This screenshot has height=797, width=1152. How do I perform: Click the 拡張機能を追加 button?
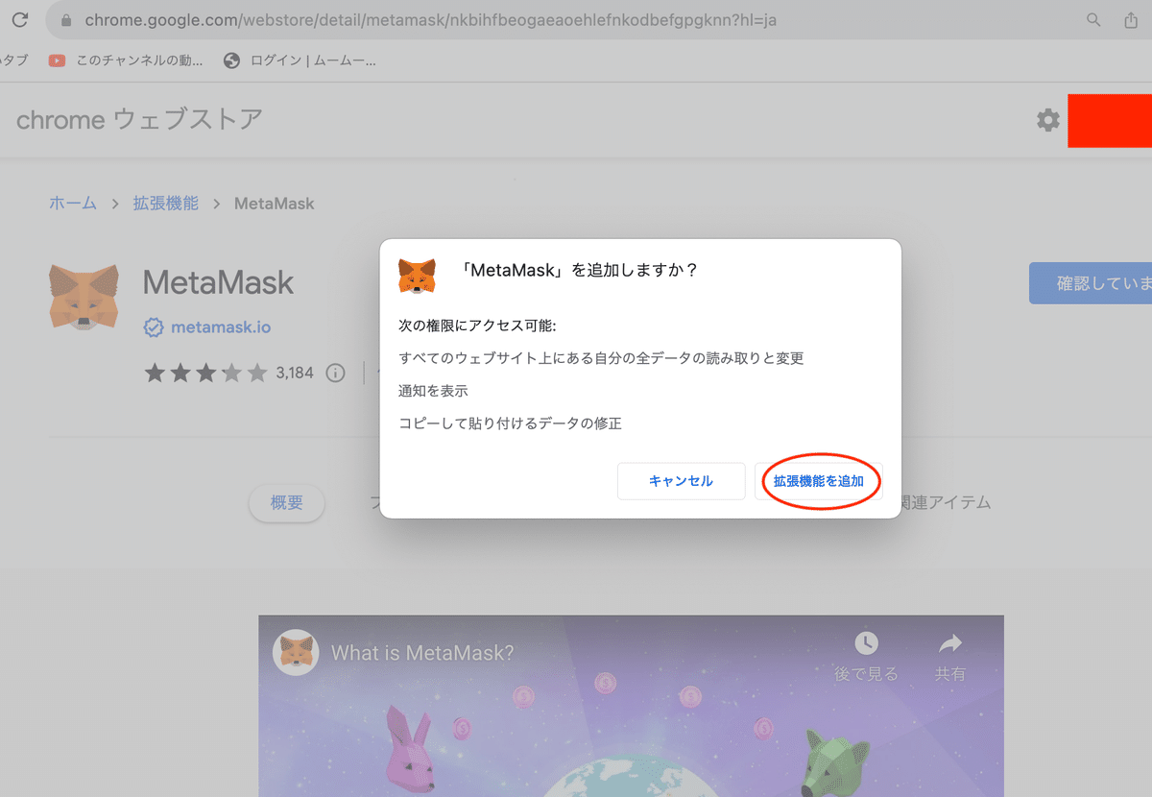(x=819, y=481)
